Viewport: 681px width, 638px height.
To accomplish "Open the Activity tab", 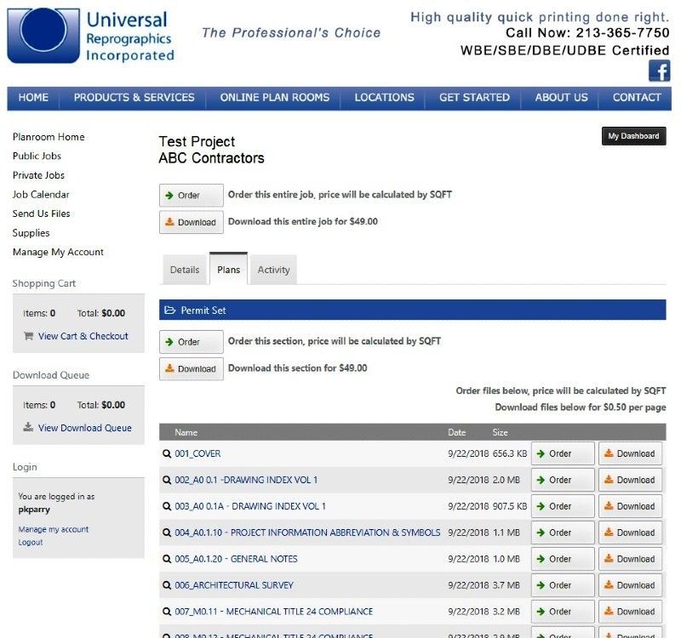I will (273, 270).
